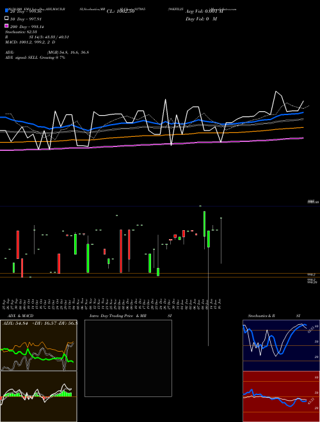This screenshot has width=320, height=422.
Task: Click the magenta 200 Day legend swatch
Action: click(6, 26)
